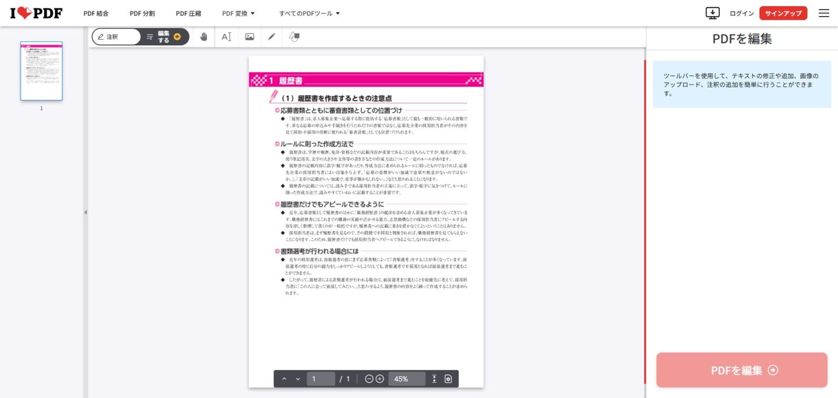Click the ログイン link
The image size is (838, 398).
tap(742, 13)
